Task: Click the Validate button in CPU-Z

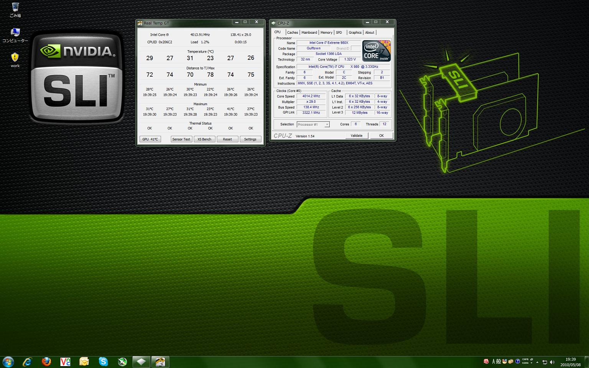Action: pos(357,136)
